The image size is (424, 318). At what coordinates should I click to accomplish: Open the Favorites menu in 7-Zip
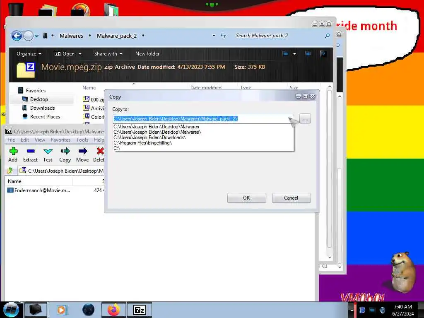[x=60, y=140]
